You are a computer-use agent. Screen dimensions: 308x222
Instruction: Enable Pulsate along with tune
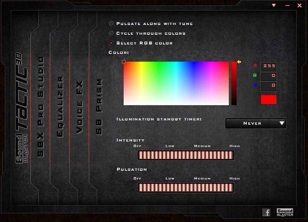pyautogui.click(x=111, y=24)
